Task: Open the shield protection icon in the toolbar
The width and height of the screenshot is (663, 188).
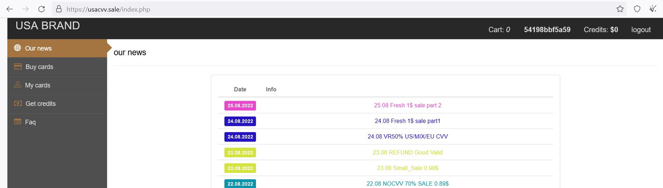Action: pyautogui.click(x=637, y=9)
